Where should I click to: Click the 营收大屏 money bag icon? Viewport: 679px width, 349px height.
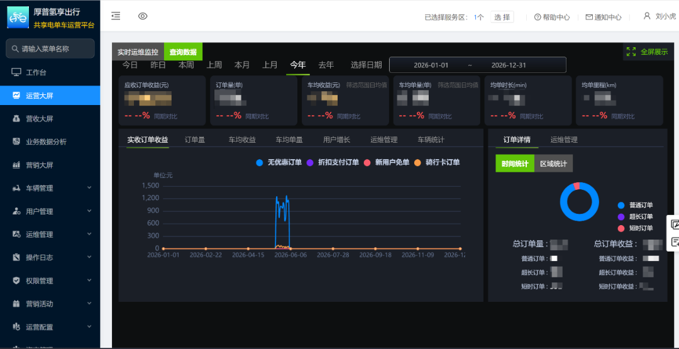point(16,119)
